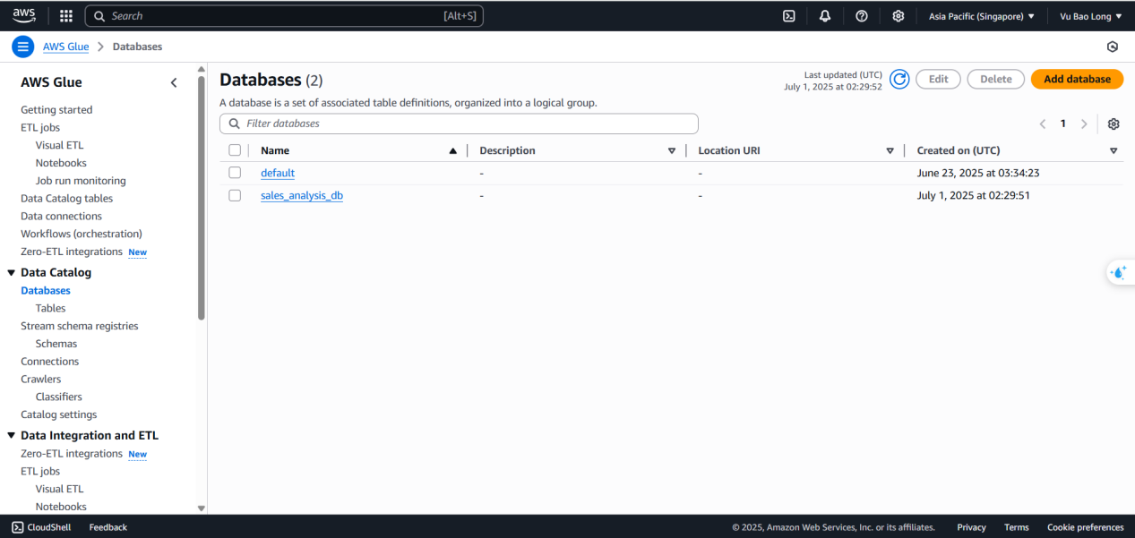Open the sales_analysis_db link
The width and height of the screenshot is (1135, 538).
(302, 195)
